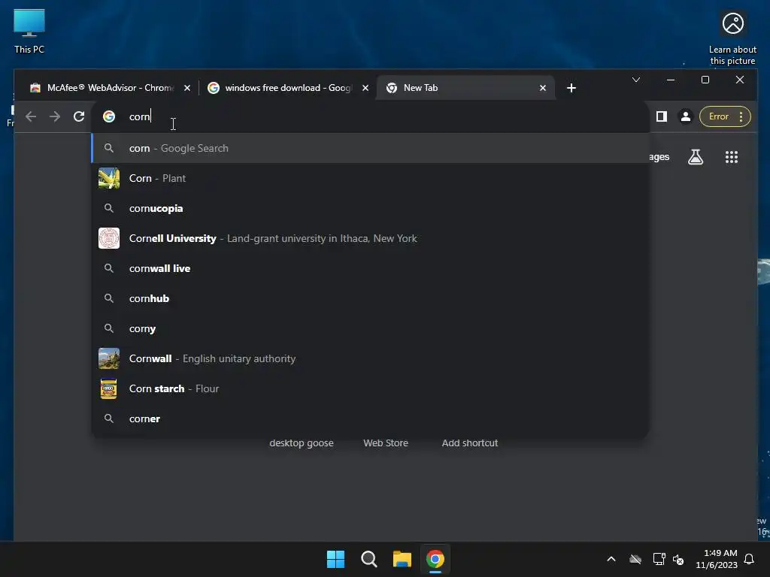Open the new tab plus button
The height and width of the screenshot is (577, 770).
571,88
